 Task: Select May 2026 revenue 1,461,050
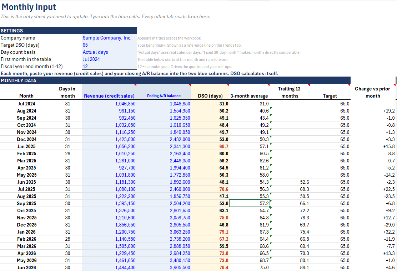coord(109,260)
